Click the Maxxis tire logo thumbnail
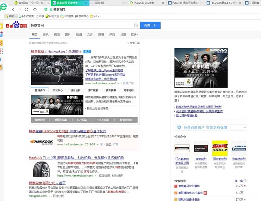Viewport: 261px width, 201px height. [x=219, y=148]
